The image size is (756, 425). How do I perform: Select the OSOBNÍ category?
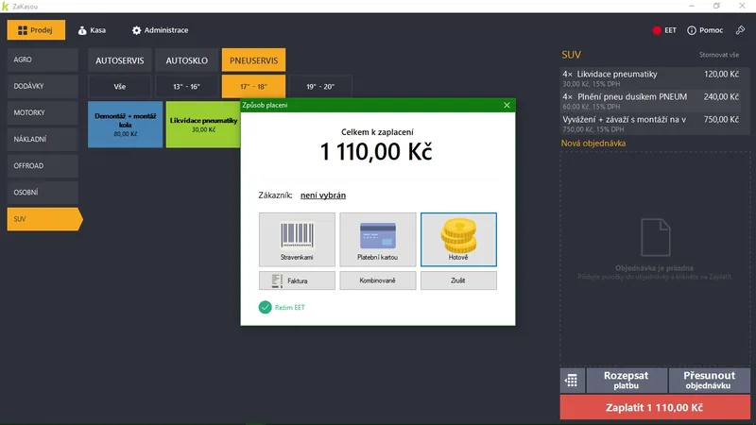[43, 193]
